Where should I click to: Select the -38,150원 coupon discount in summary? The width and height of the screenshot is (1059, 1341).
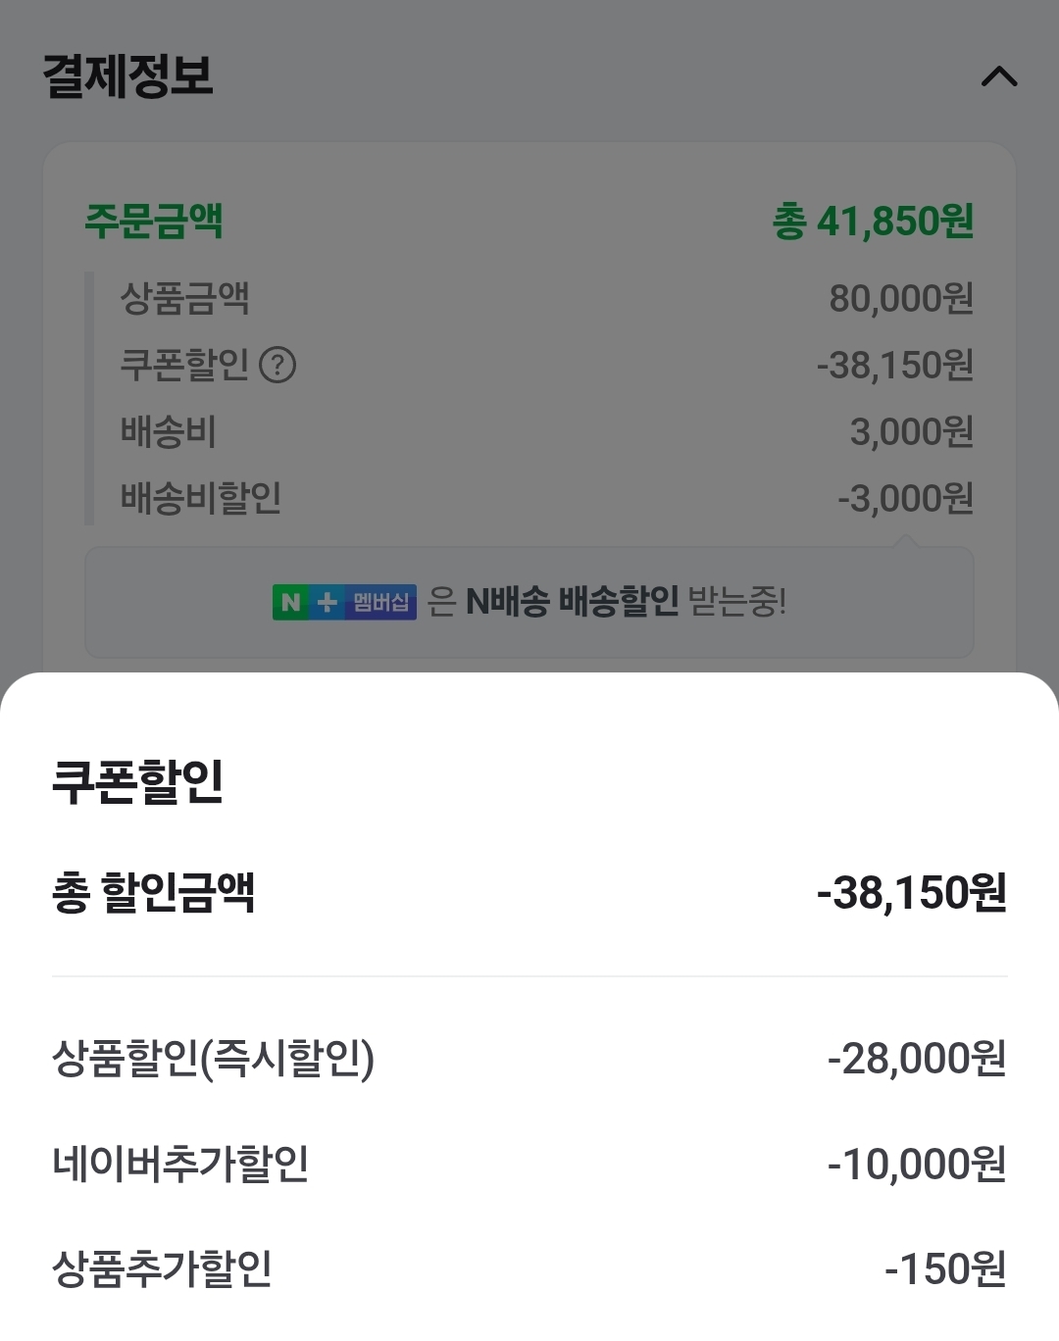pyautogui.click(x=894, y=365)
